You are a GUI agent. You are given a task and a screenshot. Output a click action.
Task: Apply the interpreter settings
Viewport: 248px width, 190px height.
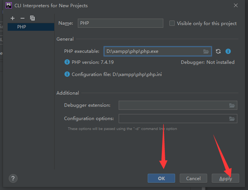[x=225, y=178]
